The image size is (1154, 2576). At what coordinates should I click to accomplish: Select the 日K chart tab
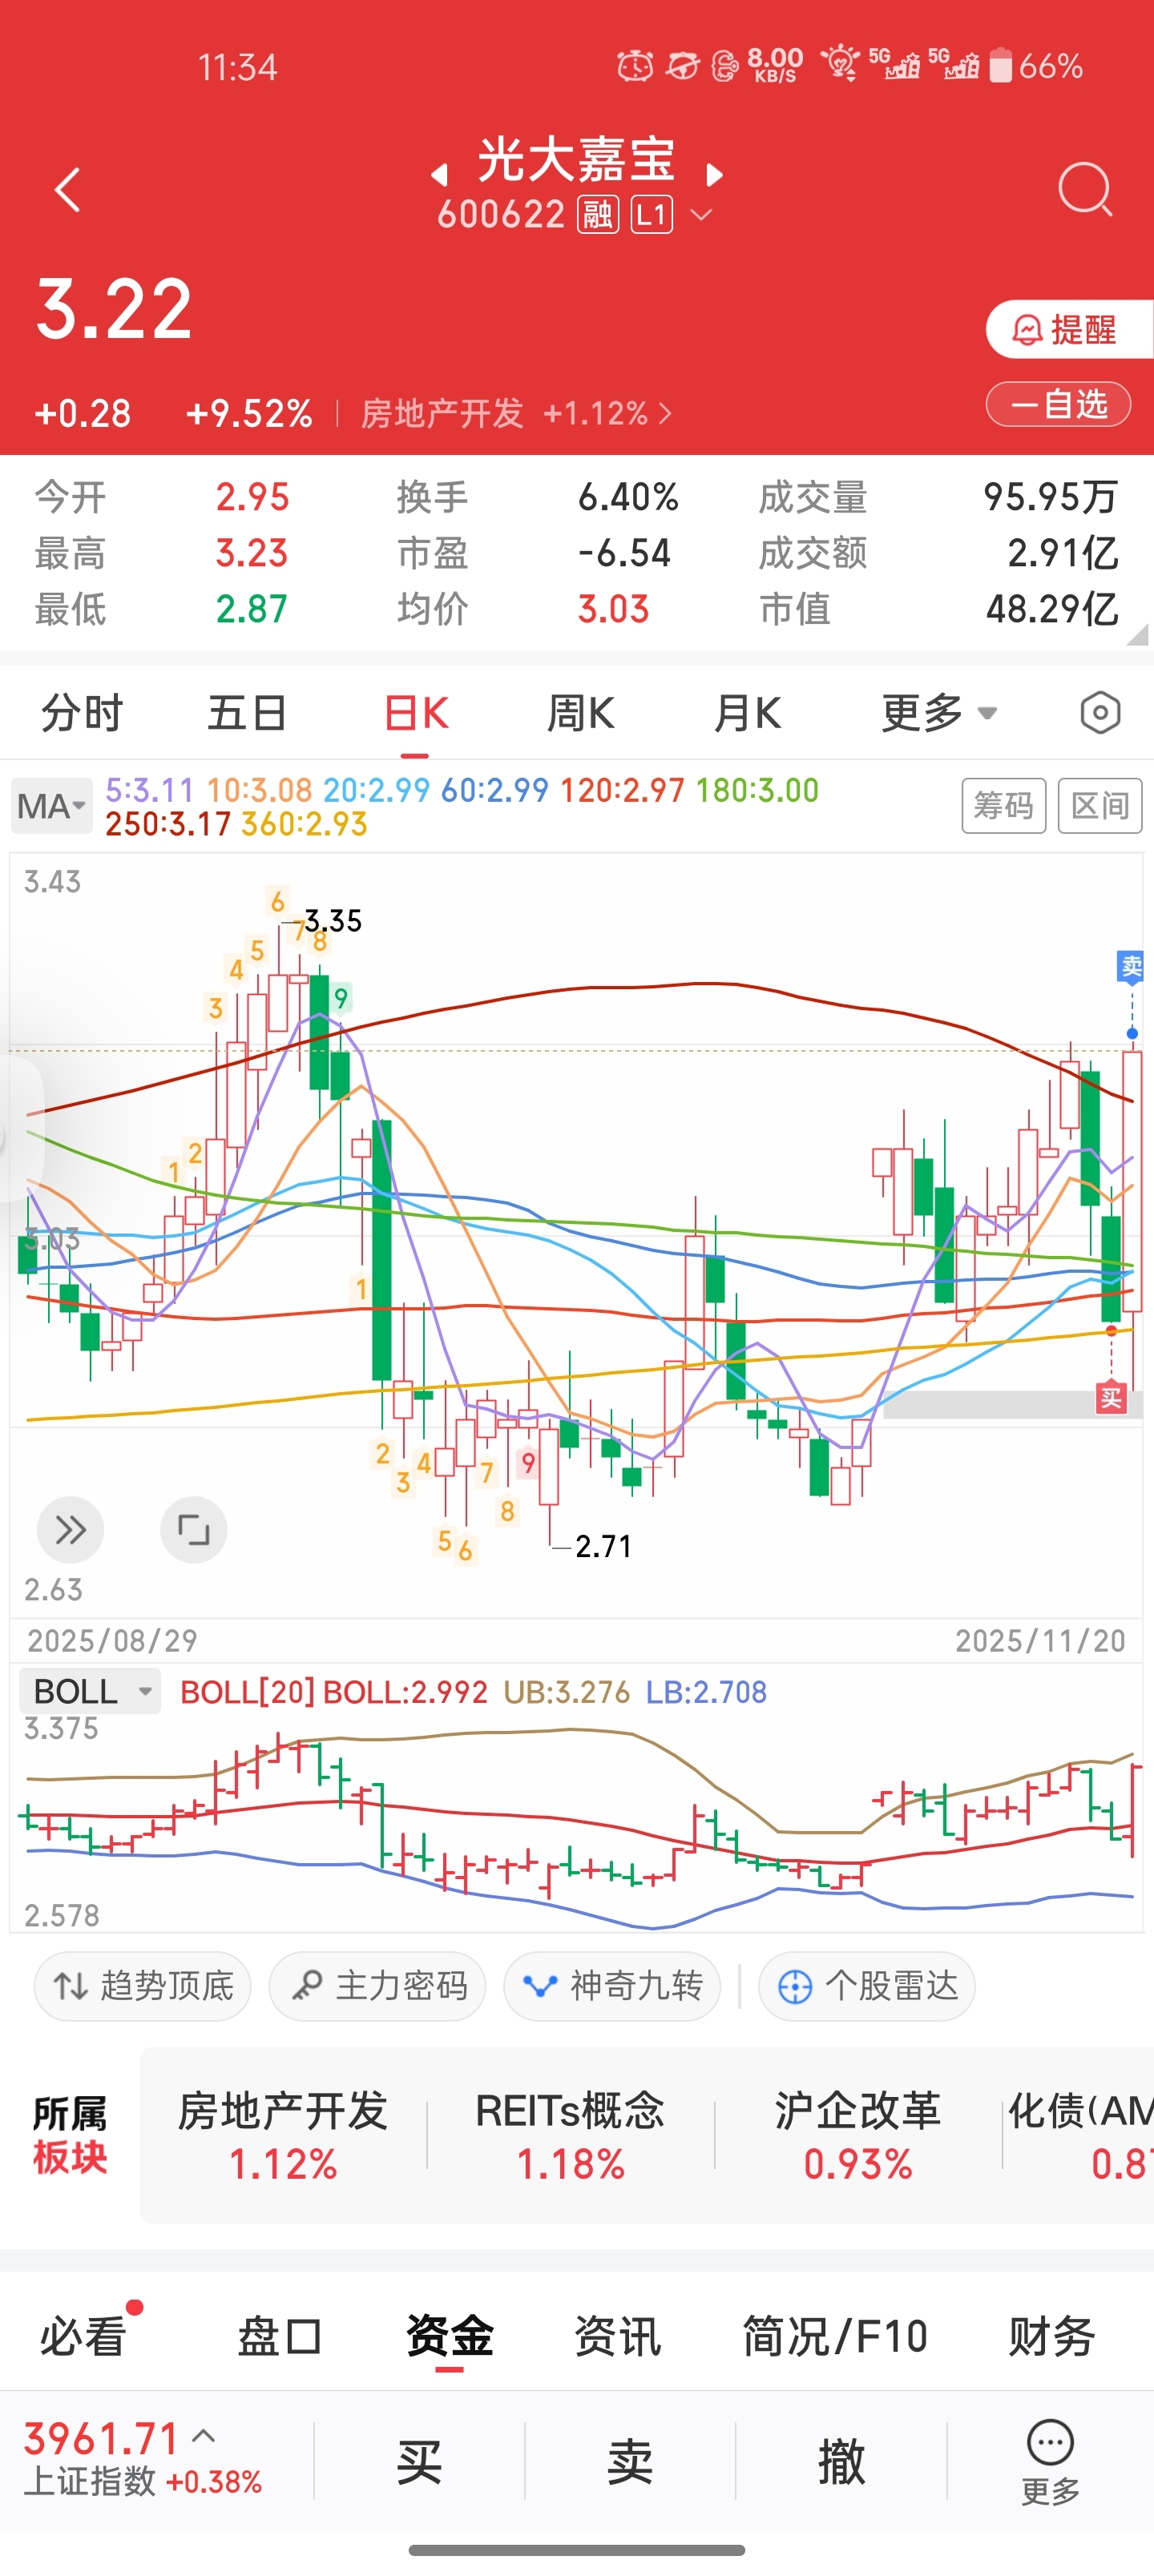pyautogui.click(x=415, y=714)
